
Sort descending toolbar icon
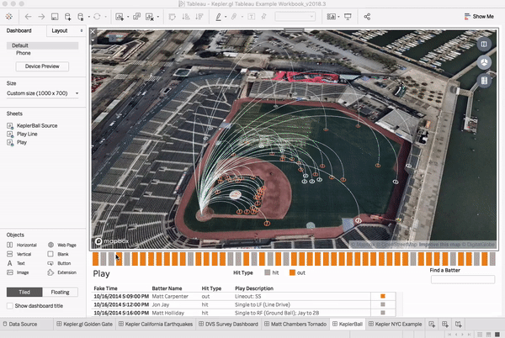(199, 17)
